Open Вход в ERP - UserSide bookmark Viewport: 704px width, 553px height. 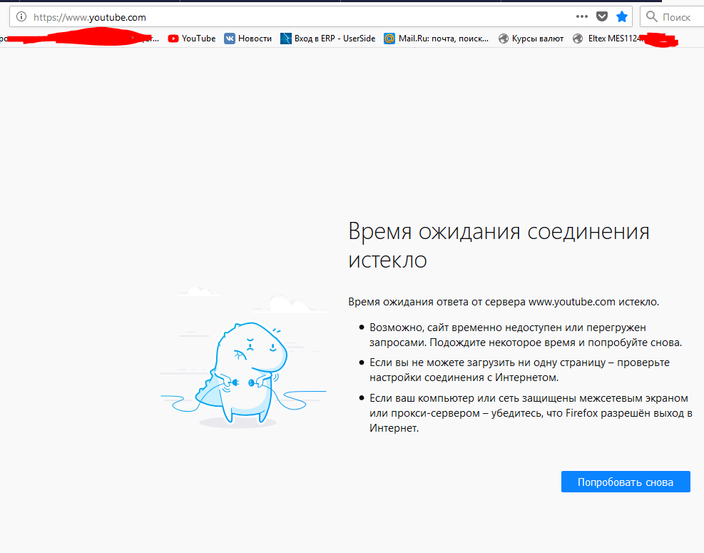click(x=328, y=39)
